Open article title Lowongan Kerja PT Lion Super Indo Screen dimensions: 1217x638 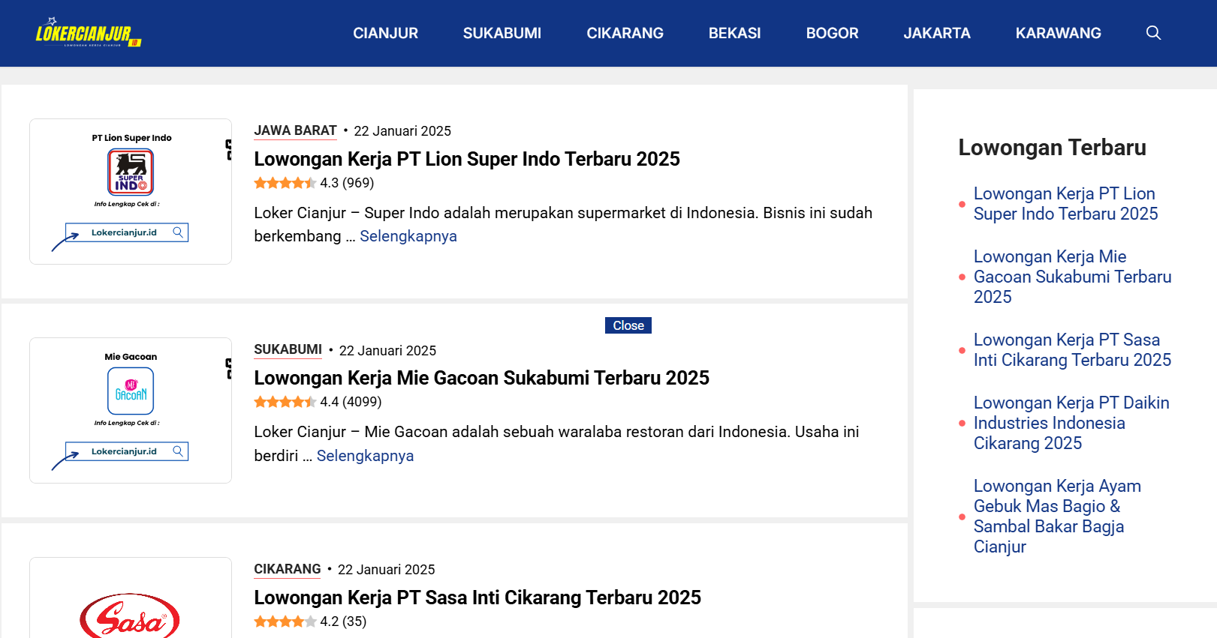(x=467, y=159)
